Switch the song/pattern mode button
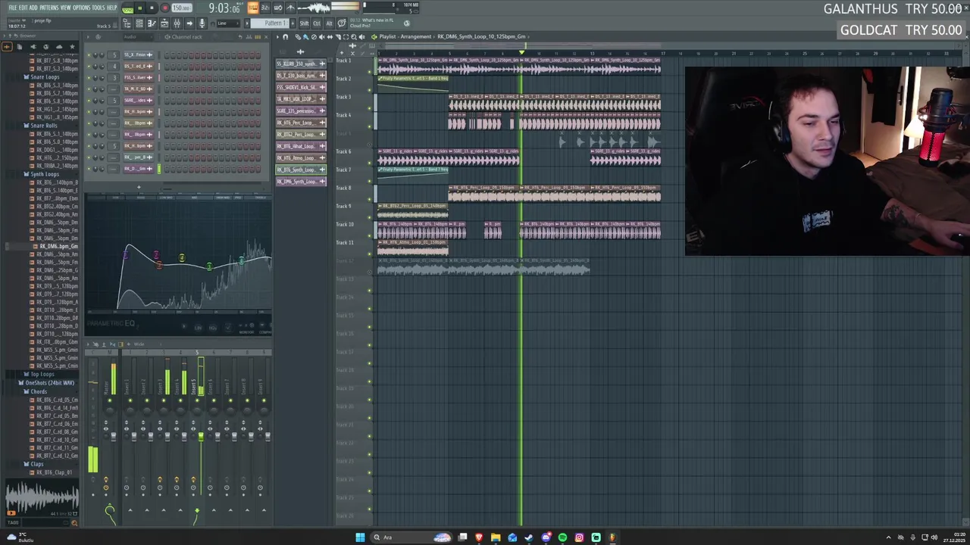This screenshot has width=970, height=545. [127, 8]
